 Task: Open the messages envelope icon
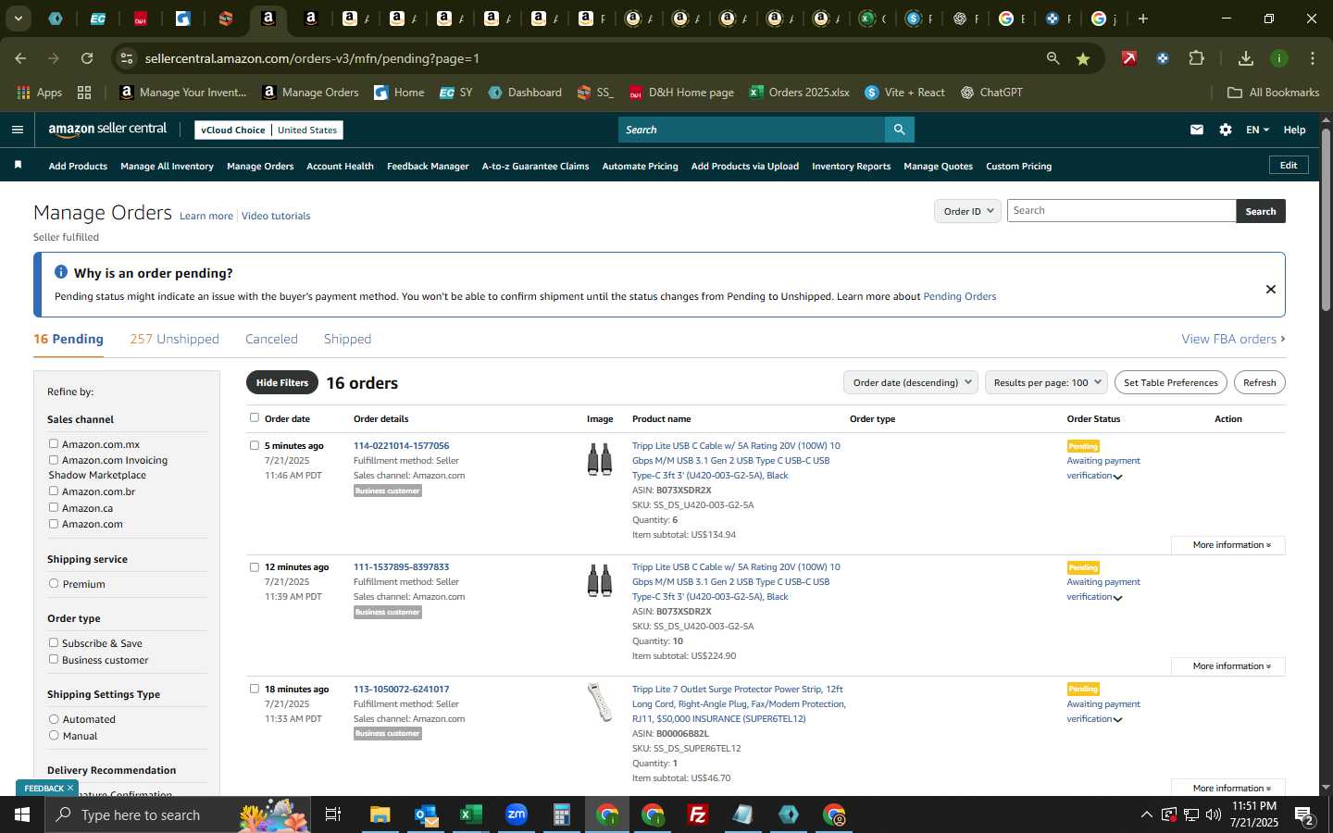point(1197,130)
